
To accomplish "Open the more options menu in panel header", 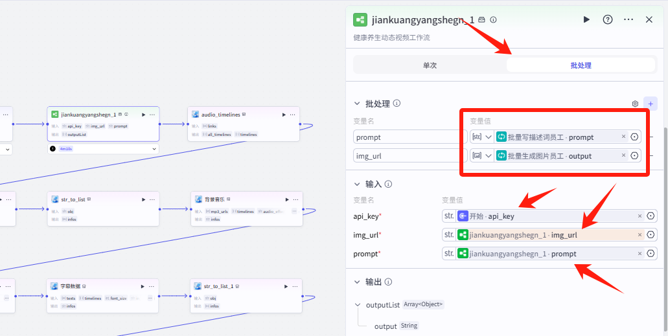I will pos(628,19).
